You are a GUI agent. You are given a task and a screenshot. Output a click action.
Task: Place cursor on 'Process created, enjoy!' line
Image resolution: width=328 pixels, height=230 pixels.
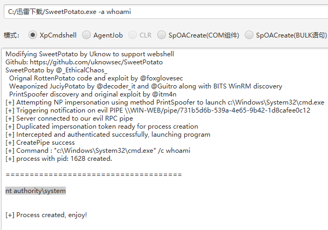(46, 215)
